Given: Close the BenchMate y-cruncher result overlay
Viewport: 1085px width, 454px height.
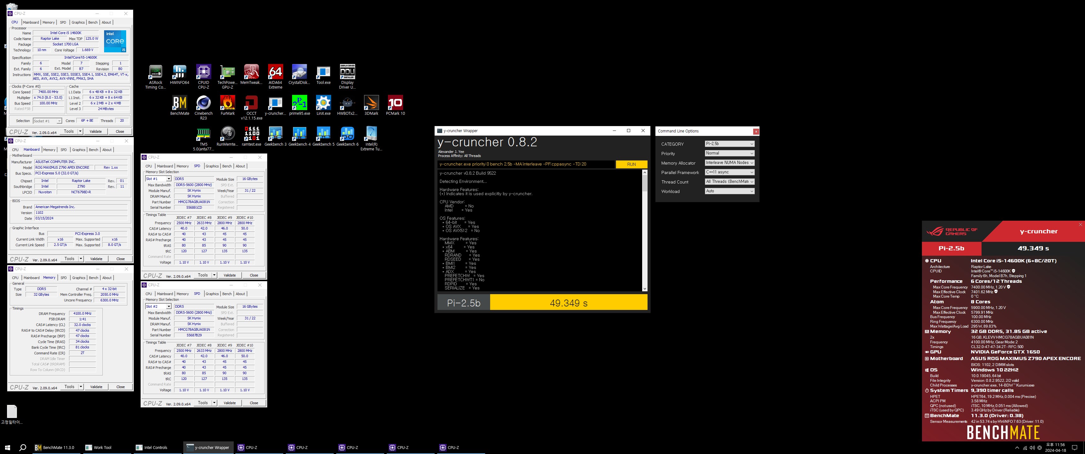Looking at the screenshot, I should (1080, 225).
